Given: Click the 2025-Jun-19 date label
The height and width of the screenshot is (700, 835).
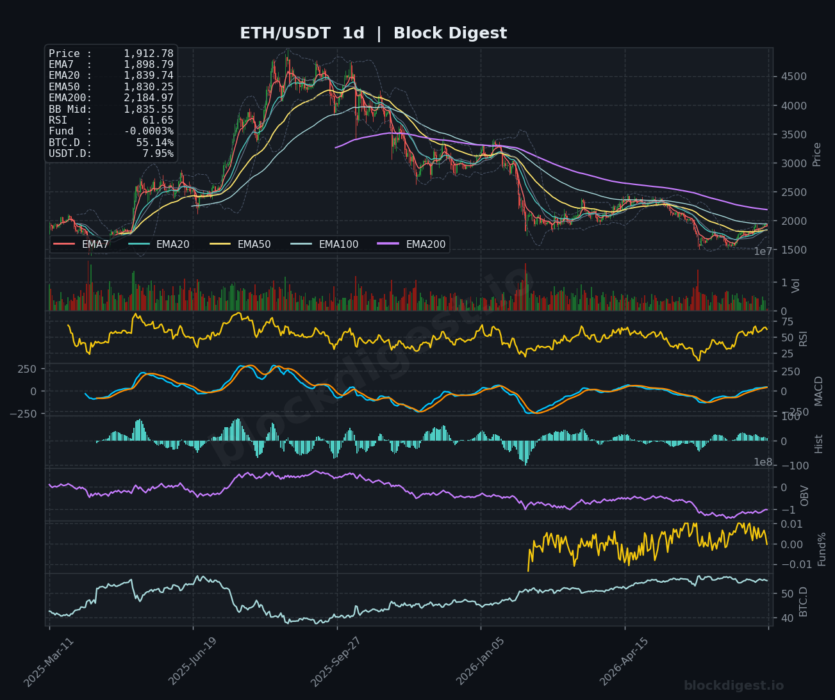Looking at the screenshot, I should [x=193, y=661].
